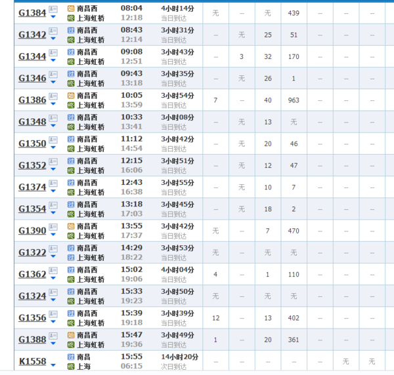Open the dropdown arrow for train G1374

pyautogui.click(x=53, y=191)
